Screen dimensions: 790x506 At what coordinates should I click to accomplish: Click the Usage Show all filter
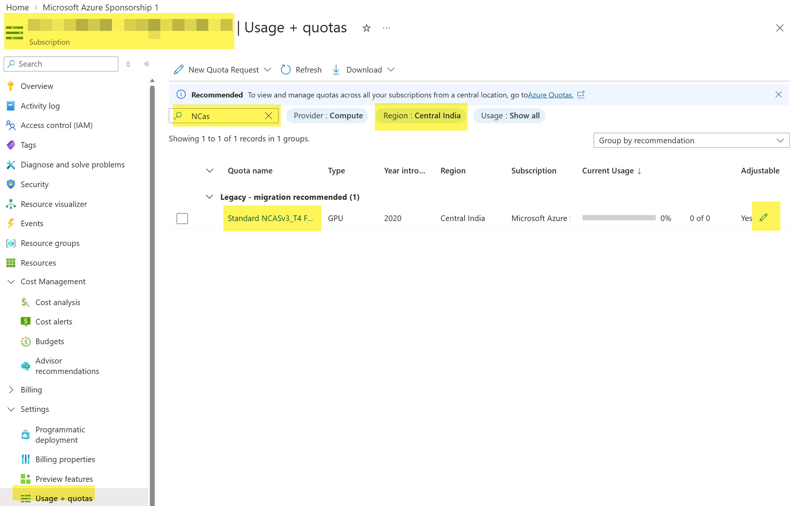[510, 116]
